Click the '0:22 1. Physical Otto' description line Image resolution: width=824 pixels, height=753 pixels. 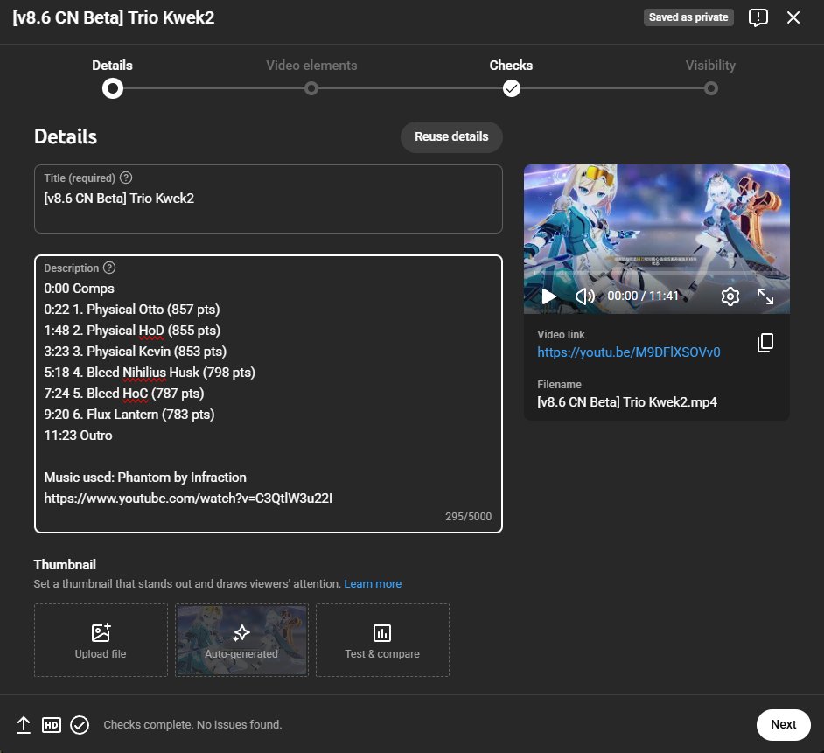[x=132, y=310]
